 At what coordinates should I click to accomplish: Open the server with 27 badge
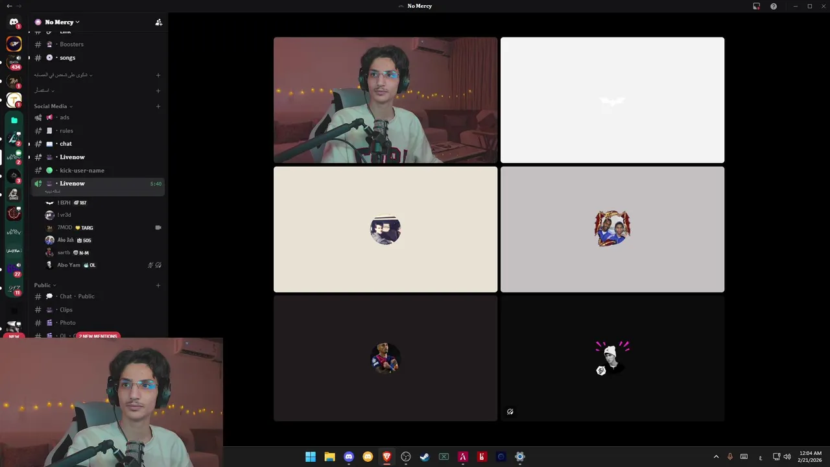14,269
